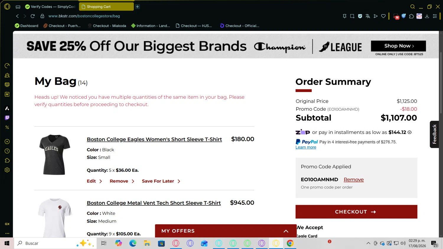This screenshot has height=249, width=443.
Task: Open the Checkout - Miakoda bookmark
Action: (x=107, y=26)
